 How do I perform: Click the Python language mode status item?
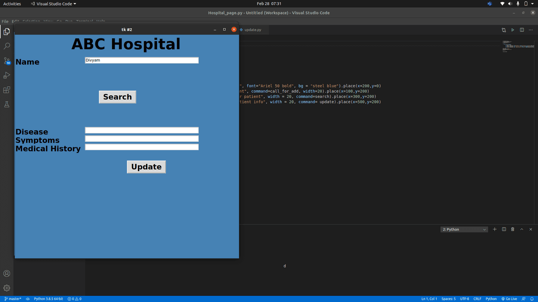(x=491, y=299)
